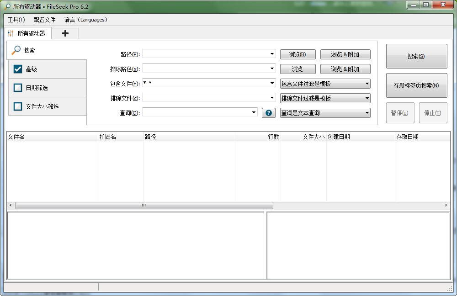Maximize the FileSeek window

coord(426,5)
